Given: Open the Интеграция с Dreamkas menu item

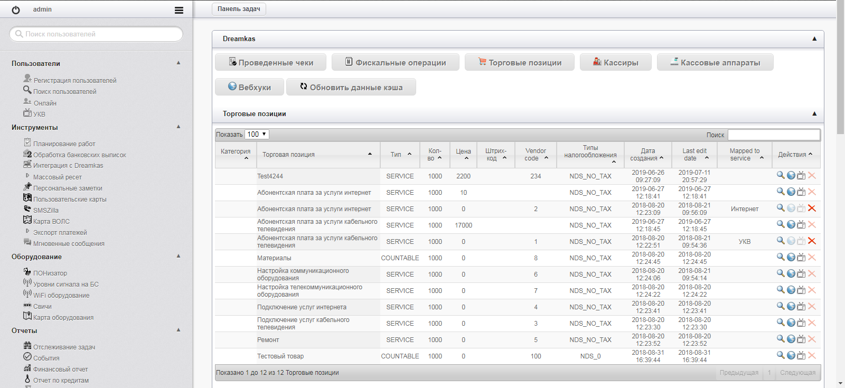Looking at the screenshot, I should (x=68, y=165).
